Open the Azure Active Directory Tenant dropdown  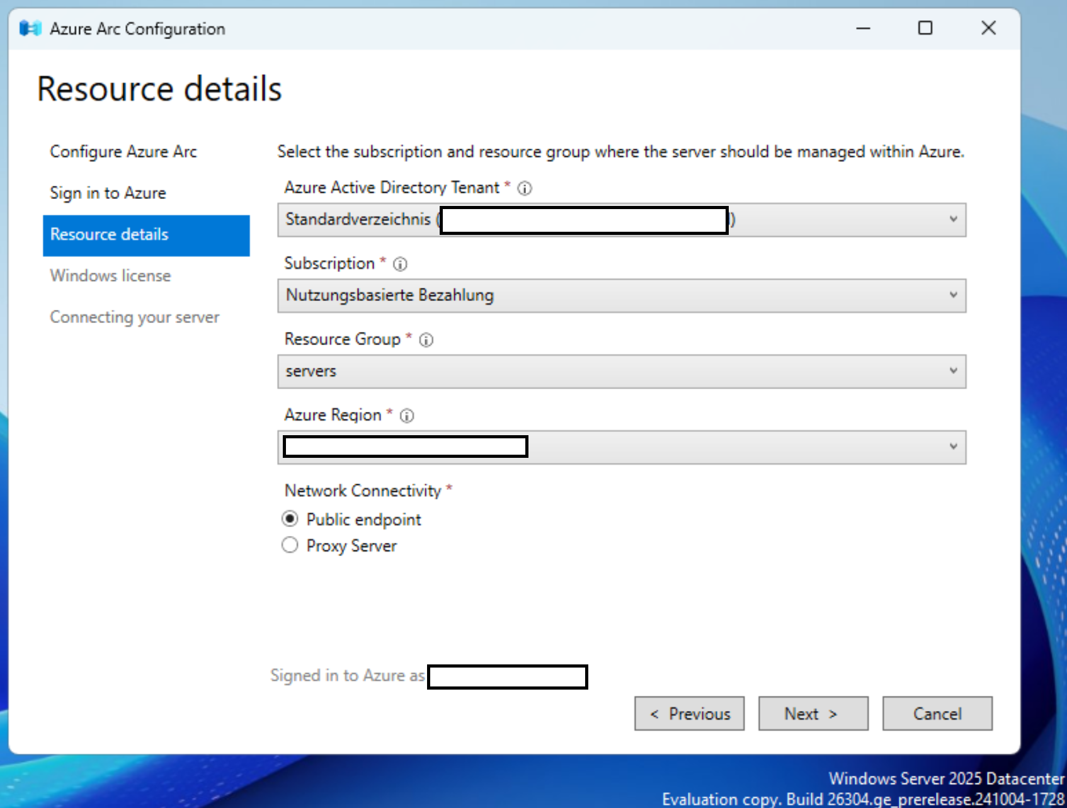click(622, 220)
